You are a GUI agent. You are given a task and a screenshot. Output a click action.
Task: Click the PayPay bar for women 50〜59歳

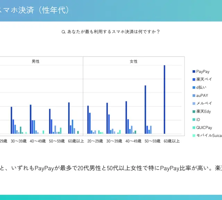coord(145,109)
